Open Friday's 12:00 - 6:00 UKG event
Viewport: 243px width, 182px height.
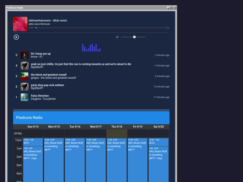point(138,160)
